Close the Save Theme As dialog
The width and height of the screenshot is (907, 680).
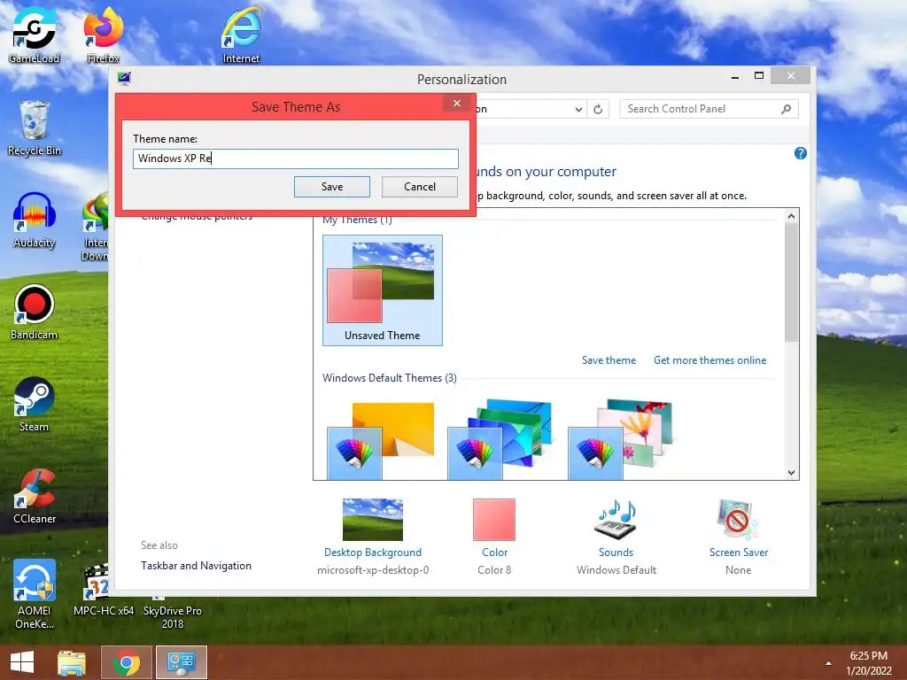[x=457, y=103]
